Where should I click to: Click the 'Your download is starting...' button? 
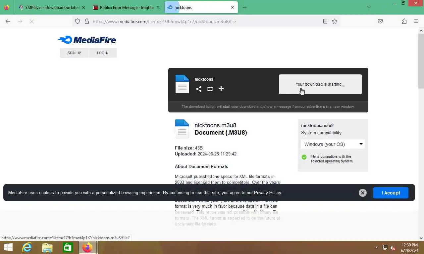[320, 84]
